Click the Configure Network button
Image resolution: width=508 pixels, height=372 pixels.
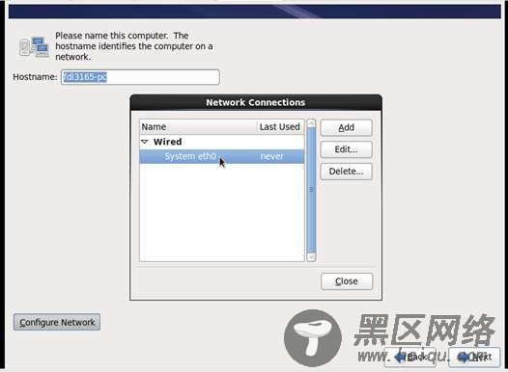[x=57, y=322]
